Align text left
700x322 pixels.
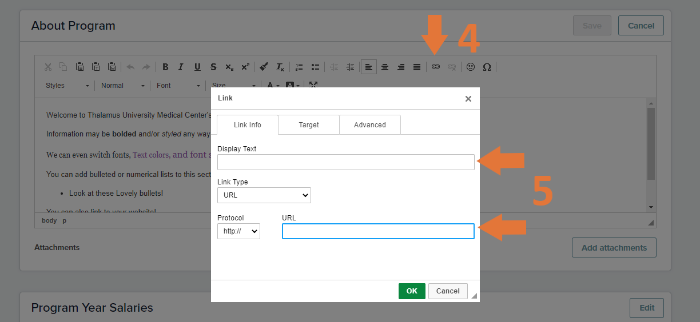coord(369,67)
